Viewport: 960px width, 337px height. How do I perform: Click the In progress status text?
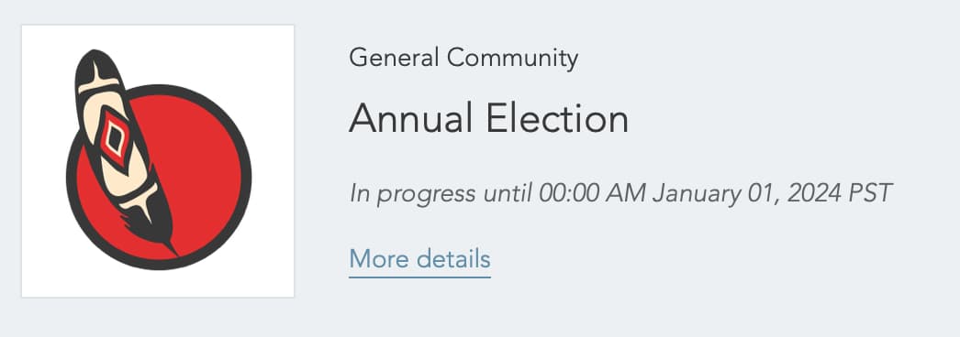413,195
